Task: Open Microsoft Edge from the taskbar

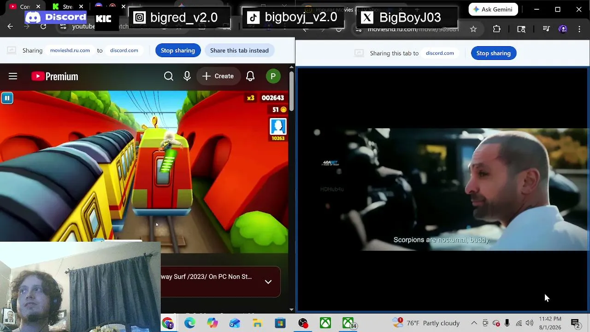Action: pos(190,323)
